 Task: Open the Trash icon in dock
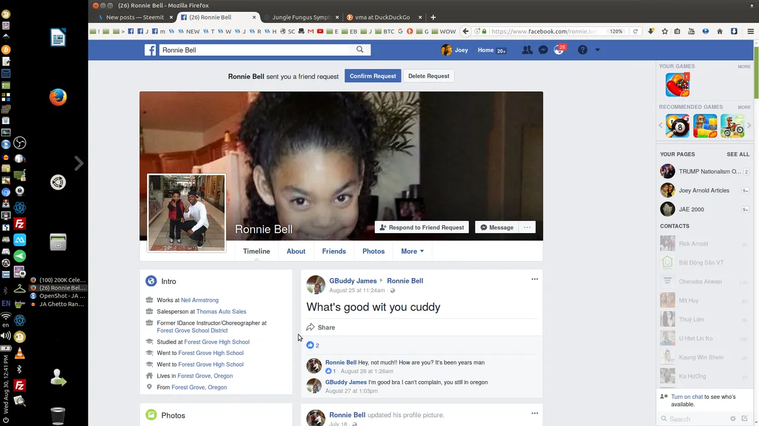coord(58,416)
